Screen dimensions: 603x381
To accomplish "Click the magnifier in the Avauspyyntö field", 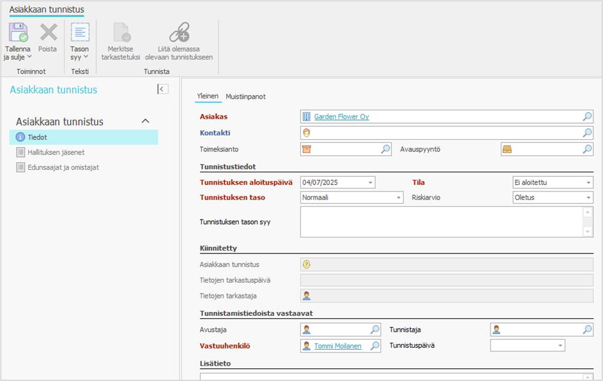I will click(587, 149).
